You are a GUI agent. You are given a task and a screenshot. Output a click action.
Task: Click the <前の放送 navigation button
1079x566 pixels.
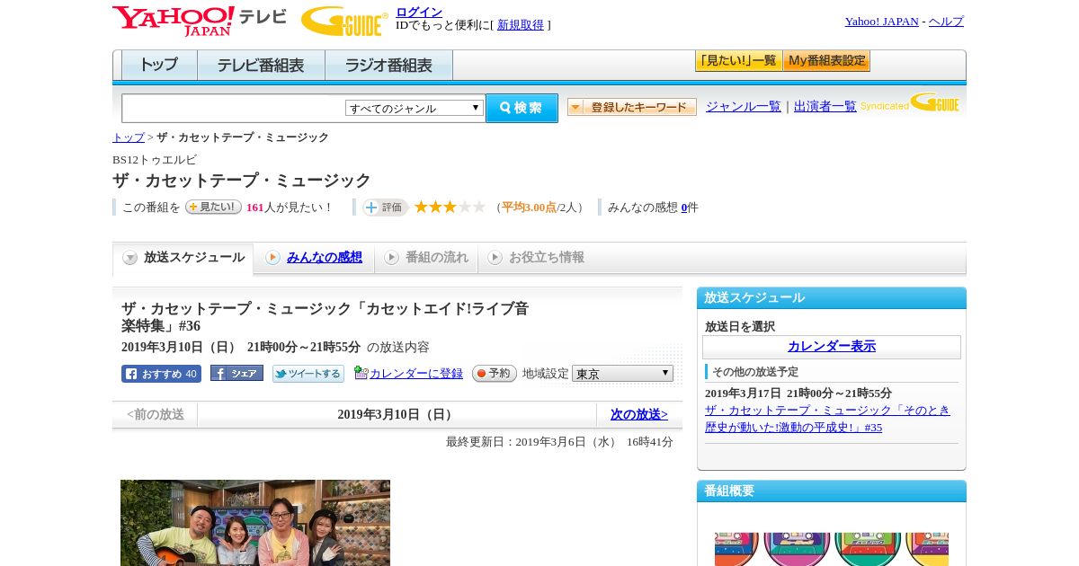pyautogui.click(x=155, y=414)
